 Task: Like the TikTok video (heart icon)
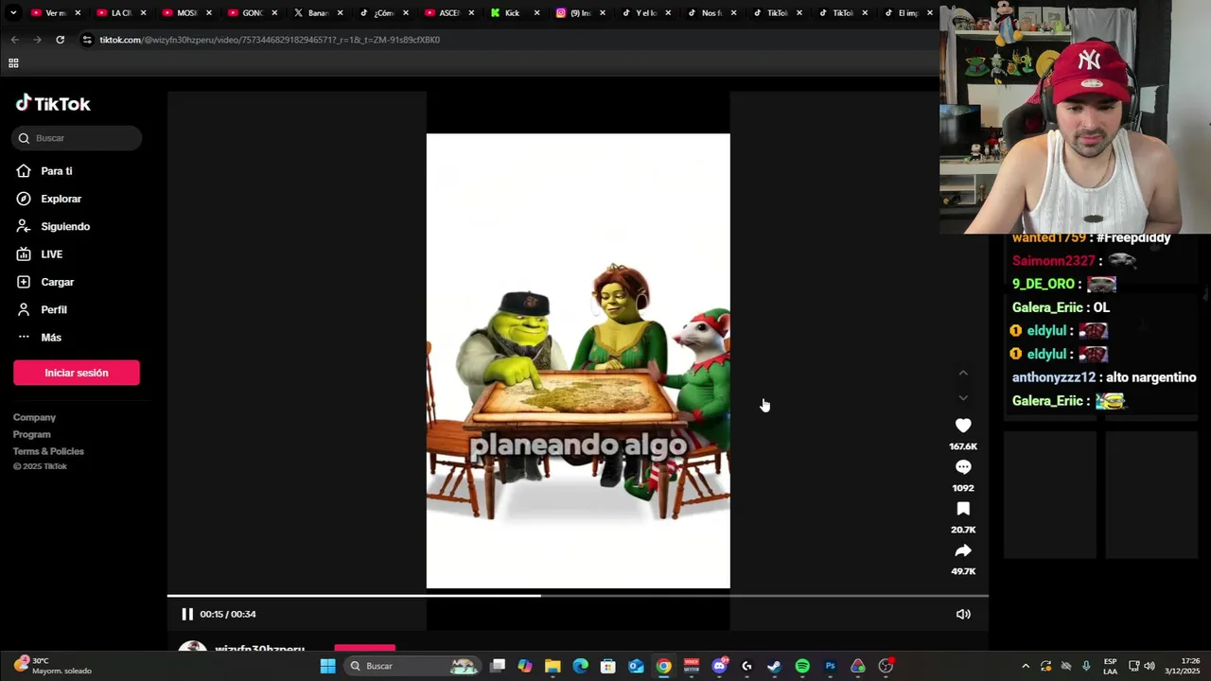(x=963, y=426)
